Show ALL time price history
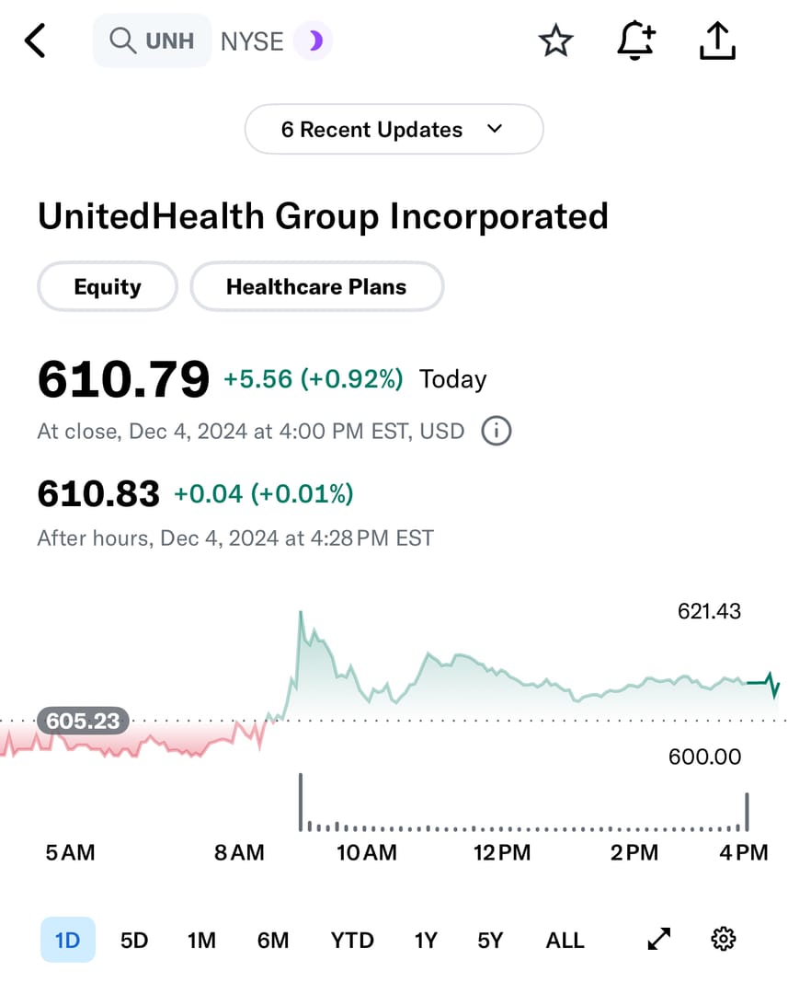This screenshot has height=994, width=788. pos(565,940)
